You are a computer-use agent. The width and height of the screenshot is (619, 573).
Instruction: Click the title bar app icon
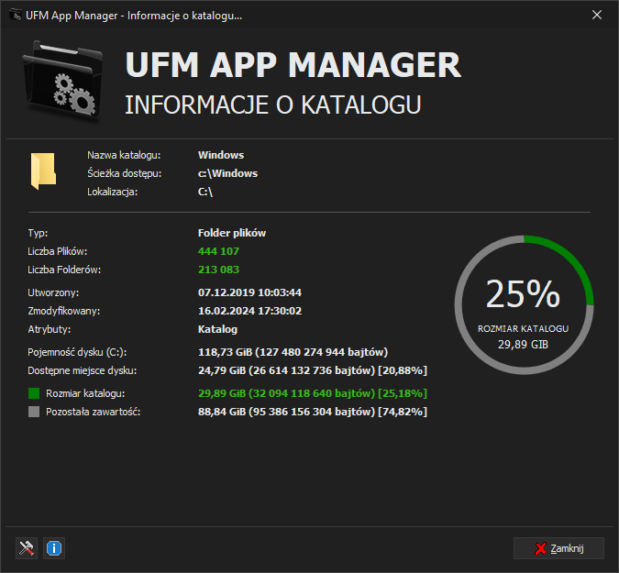(x=15, y=16)
